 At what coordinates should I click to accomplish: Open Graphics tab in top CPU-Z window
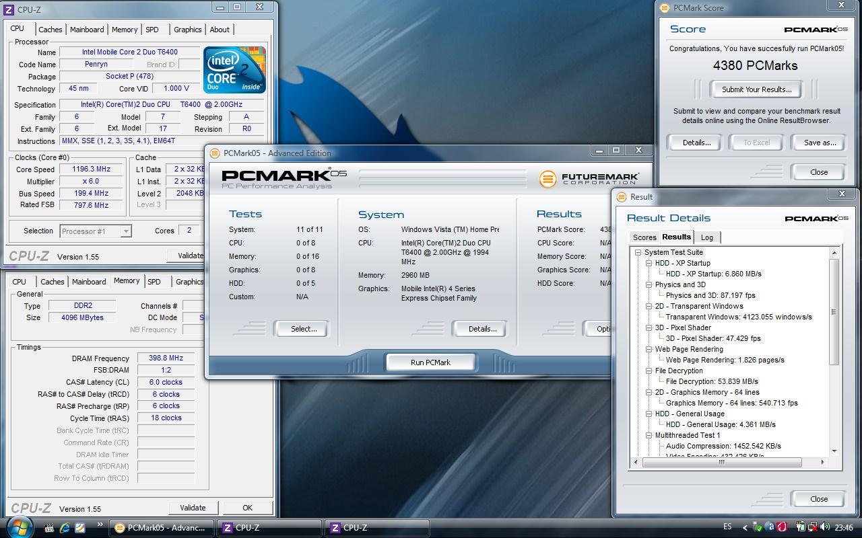coord(187,30)
